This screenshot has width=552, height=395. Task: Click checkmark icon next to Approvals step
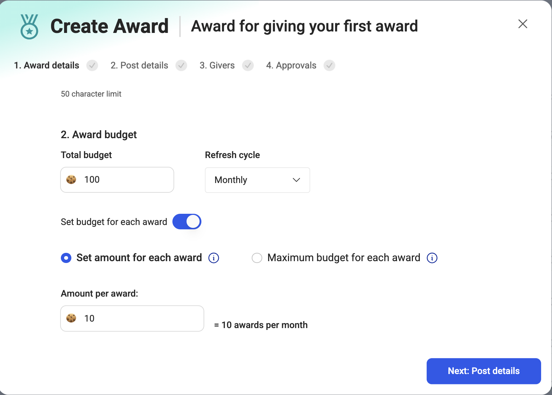tap(329, 65)
